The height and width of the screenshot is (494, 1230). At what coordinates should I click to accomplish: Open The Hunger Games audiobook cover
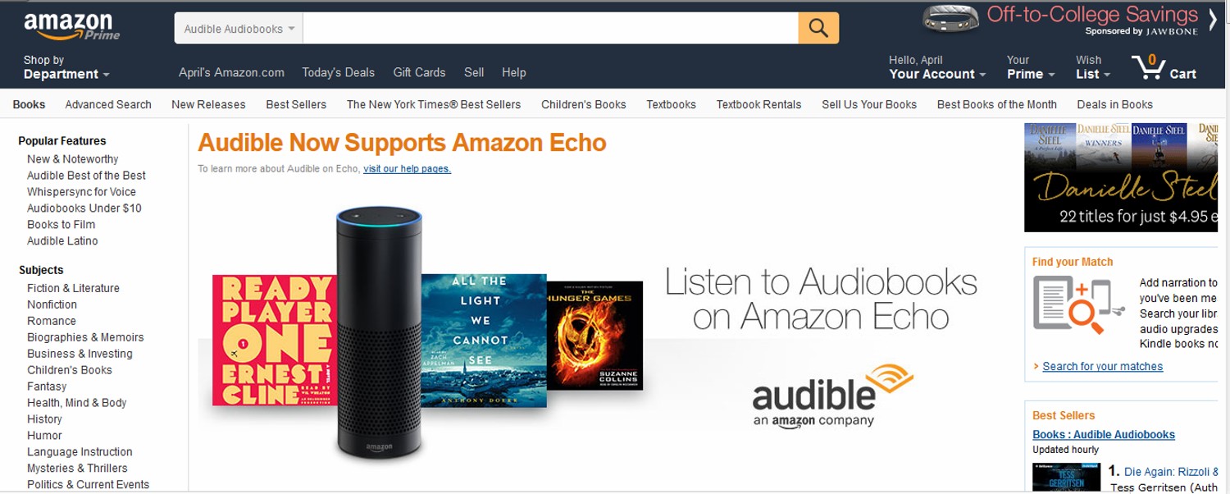coord(594,335)
